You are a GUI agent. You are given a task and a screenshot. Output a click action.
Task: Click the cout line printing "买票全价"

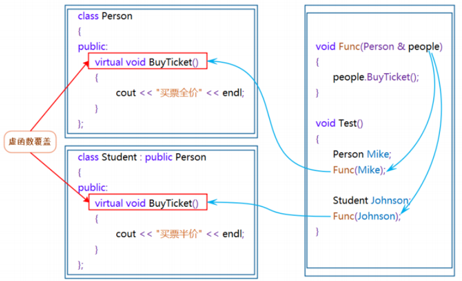tap(180, 93)
